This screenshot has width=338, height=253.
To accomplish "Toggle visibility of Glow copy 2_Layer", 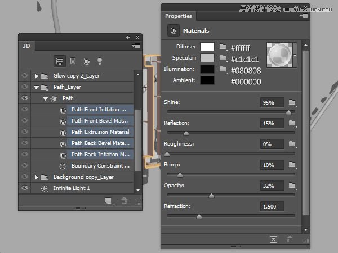I will coord(25,75).
